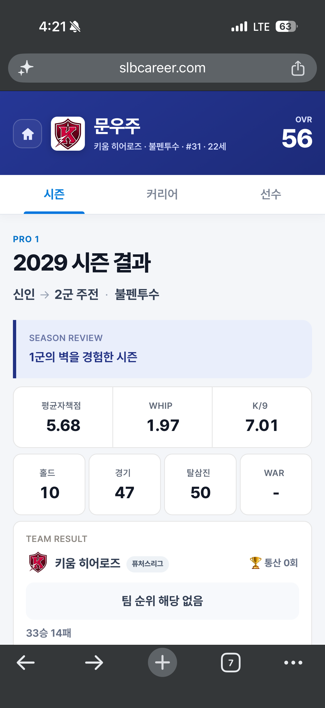Screen dimensions: 325x708
Task: Tap the sparkle assistant icon in address bar
Action: tap(26, 68)
